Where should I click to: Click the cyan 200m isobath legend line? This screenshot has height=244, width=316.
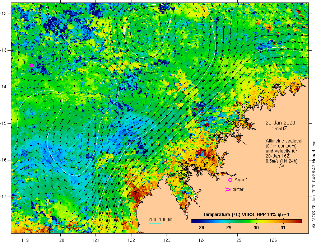(x=154, y=223)
